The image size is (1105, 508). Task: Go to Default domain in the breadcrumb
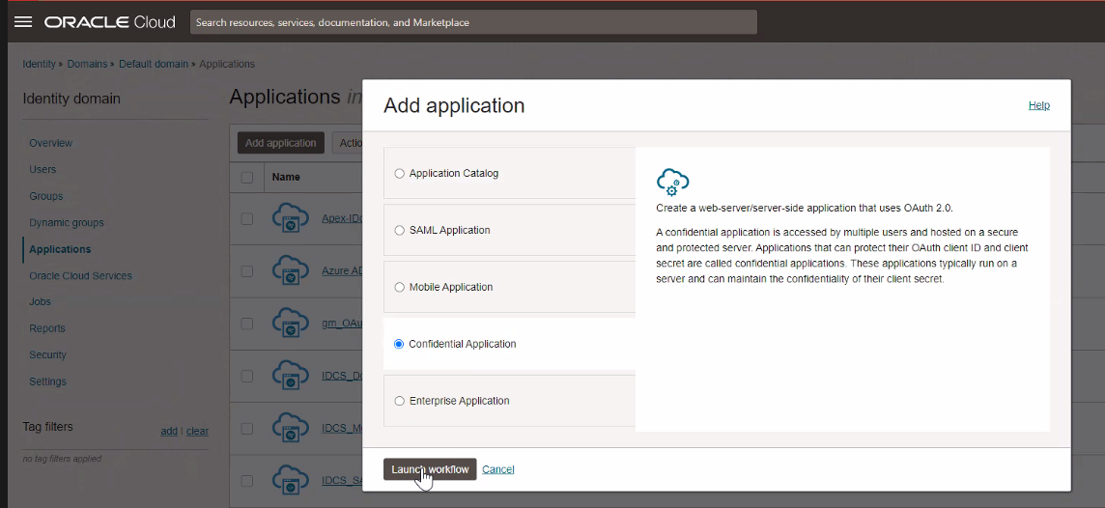[154, 64]
